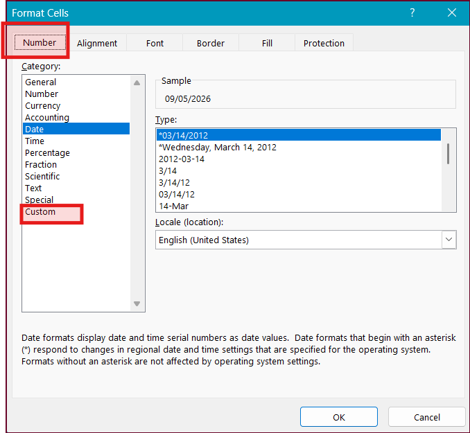
Task: Pick the 03/14/12 date type
Action: click(x=299, y=194)
